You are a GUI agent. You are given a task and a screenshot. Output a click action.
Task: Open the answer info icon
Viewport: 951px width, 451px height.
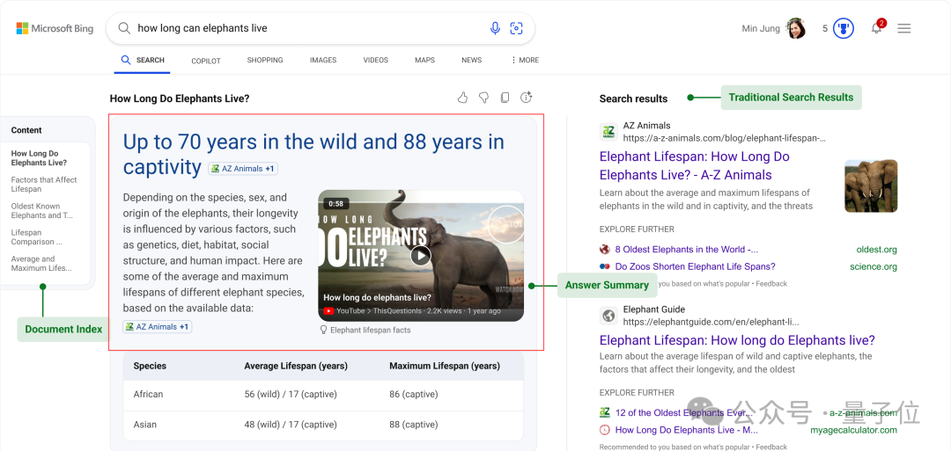point(526,98)
